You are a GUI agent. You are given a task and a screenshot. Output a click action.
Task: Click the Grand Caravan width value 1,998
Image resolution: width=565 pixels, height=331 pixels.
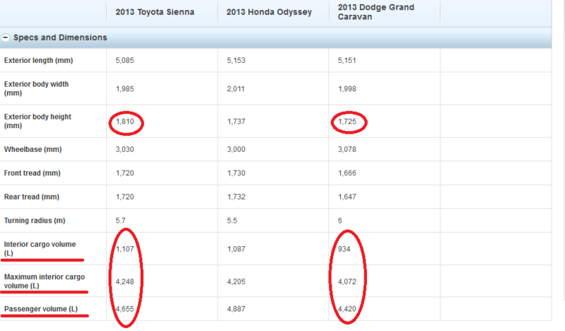347,88
